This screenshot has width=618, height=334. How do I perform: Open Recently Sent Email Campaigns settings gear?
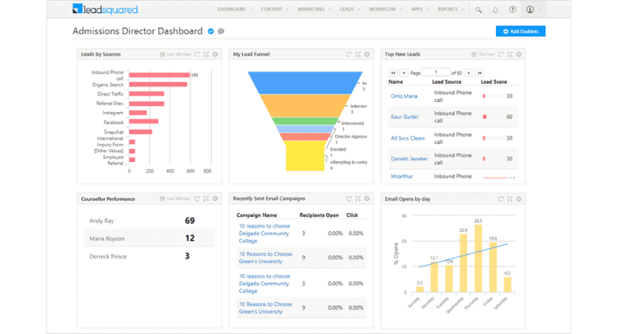(367, 198)
